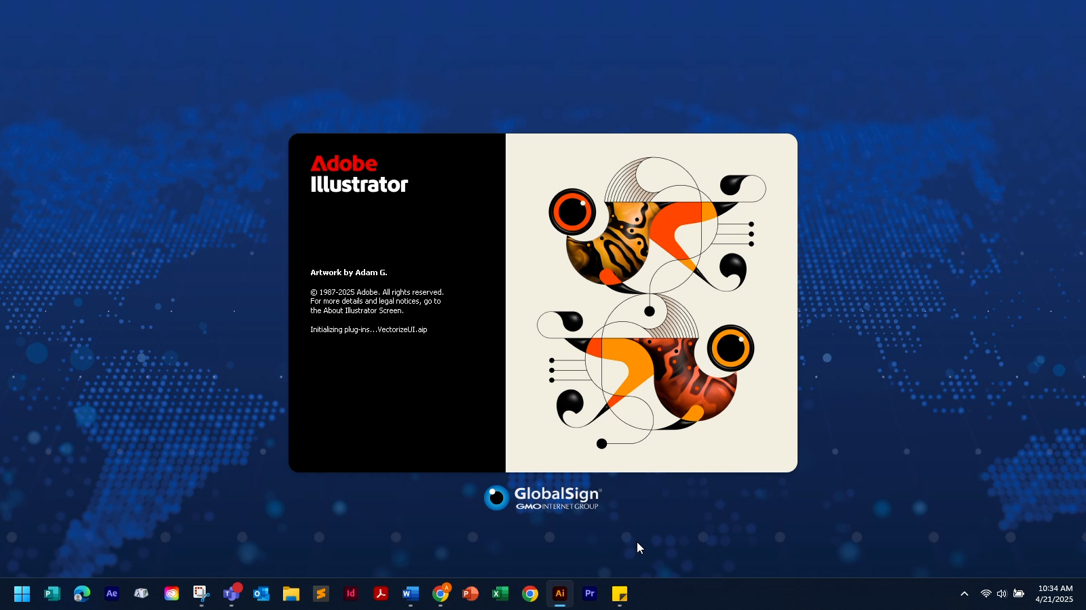This screenshot has height=610, width=1086.
Task: Open the Snipping Tool taskbar icon
Action: pyautogui.click(x=201, y=594)
